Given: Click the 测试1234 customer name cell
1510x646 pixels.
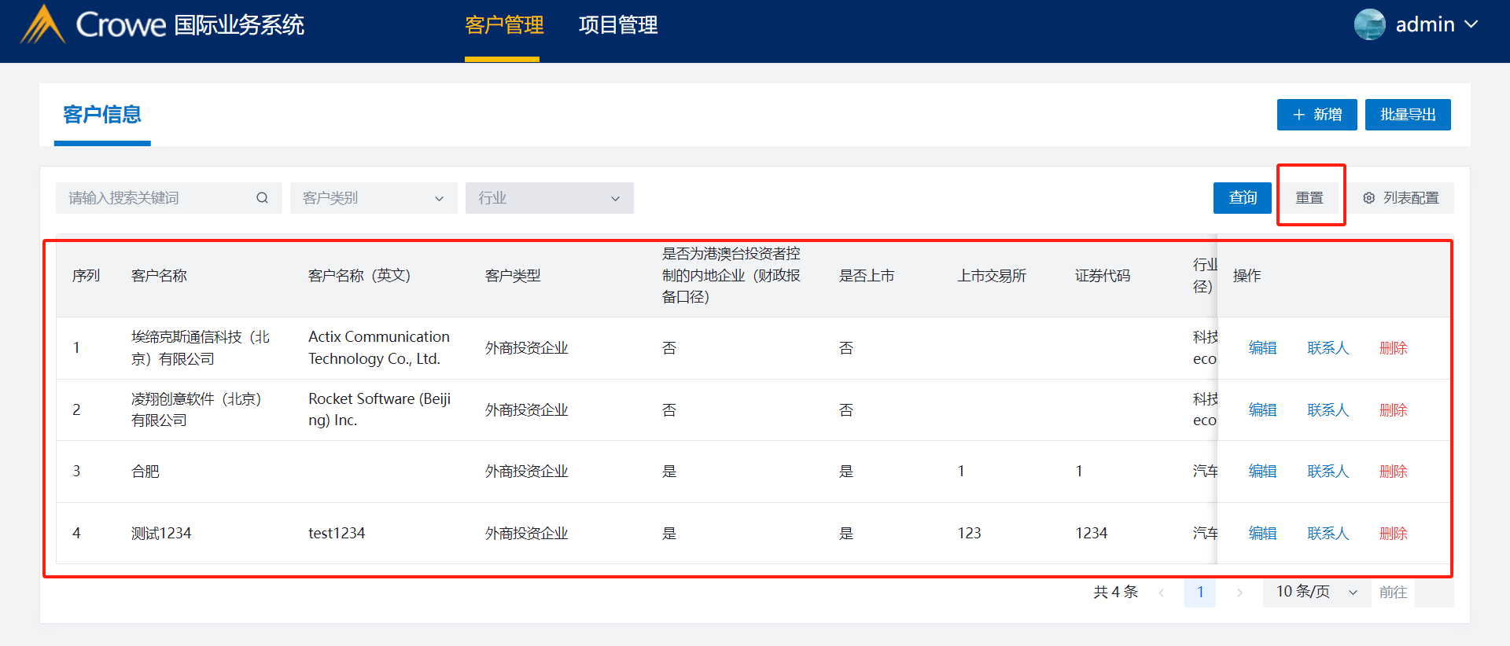Looking at the screenshot, I should (x=161, y=534).
